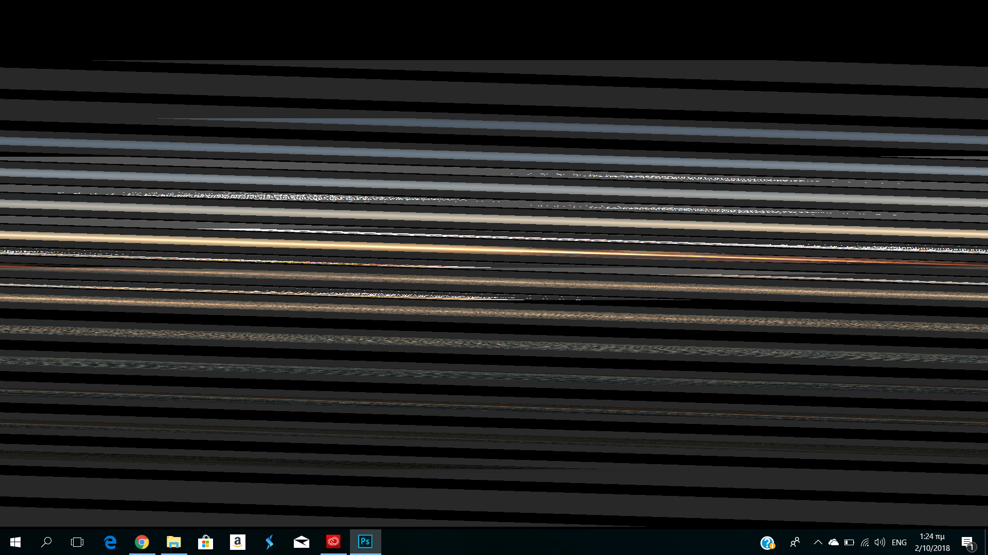Viewport: 988px width, 555px height.
Task: Start a Windows search
Action: (x=46, y=542)
